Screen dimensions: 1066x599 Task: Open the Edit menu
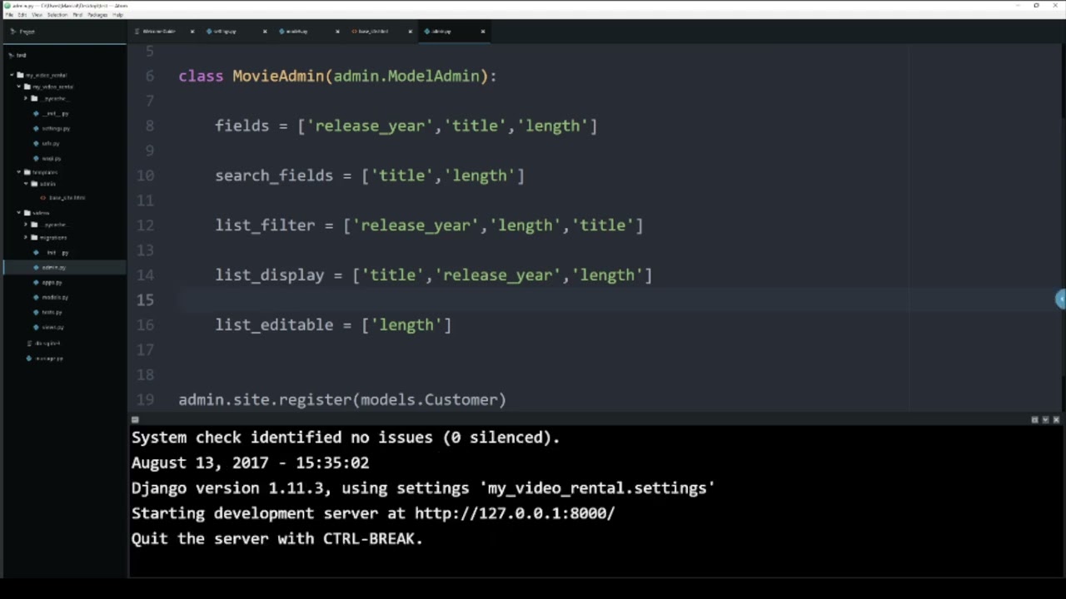[x=22, y=15]
